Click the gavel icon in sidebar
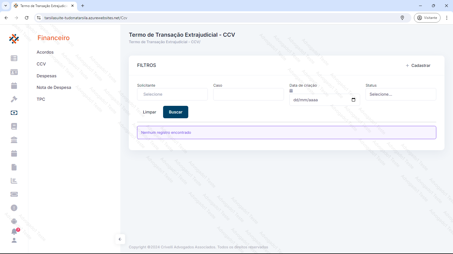Image resolution: width=453 pixels, height=254 pixels. tap(14, 99)
